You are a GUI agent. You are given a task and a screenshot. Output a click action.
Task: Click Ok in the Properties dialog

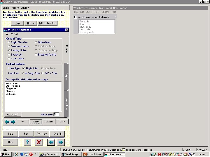coord(23,122)
